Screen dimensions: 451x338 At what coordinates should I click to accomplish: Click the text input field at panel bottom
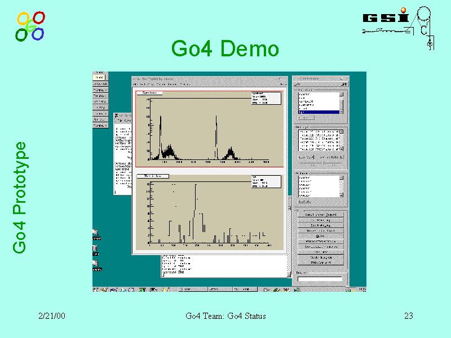tap(320, 278)
